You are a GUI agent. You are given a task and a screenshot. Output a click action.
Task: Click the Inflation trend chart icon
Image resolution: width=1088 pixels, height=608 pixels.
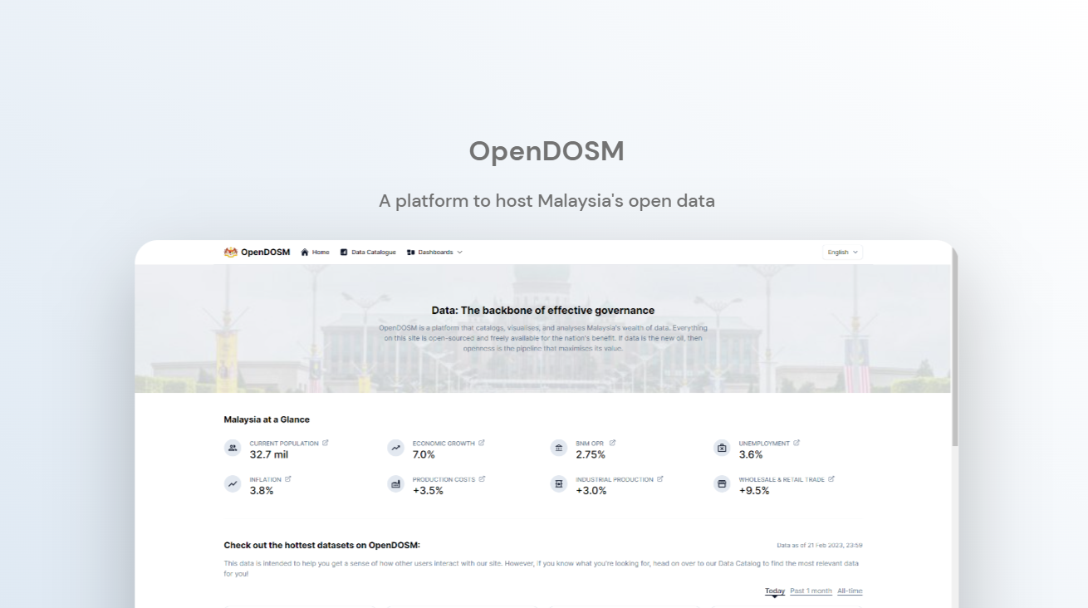[233, 484]
